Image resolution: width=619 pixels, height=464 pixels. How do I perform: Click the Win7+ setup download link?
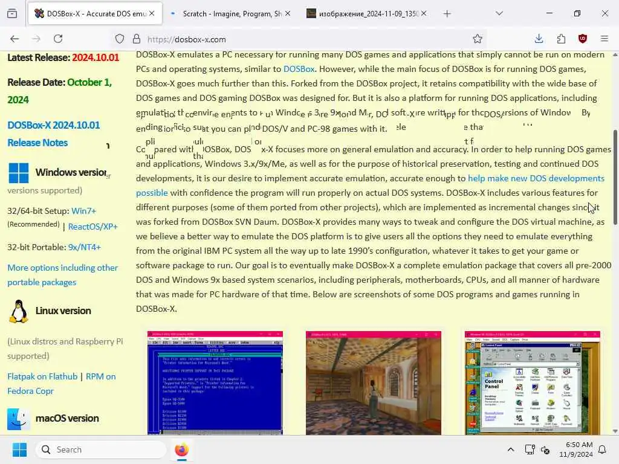[83, 211]
